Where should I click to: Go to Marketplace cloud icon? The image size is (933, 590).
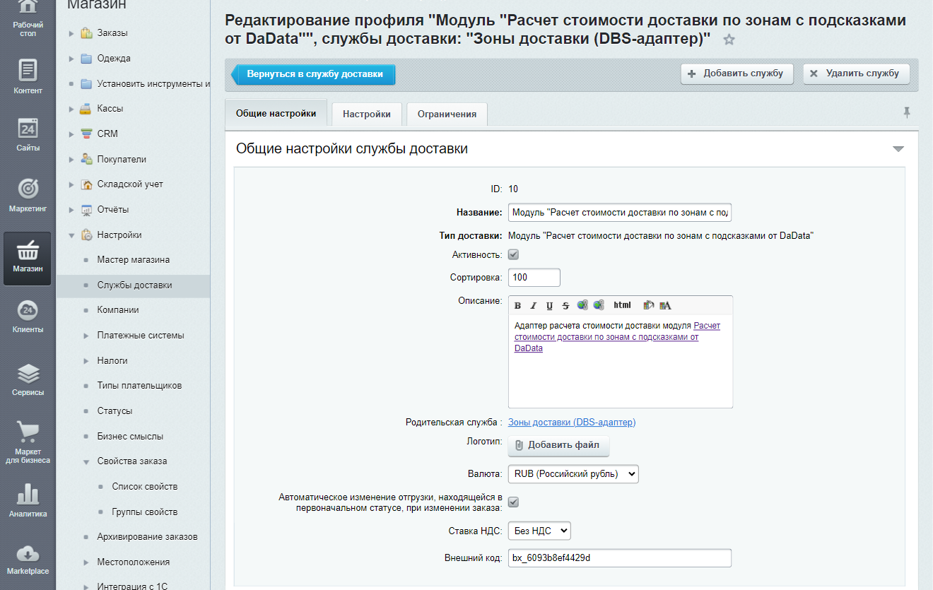[28, 558]
